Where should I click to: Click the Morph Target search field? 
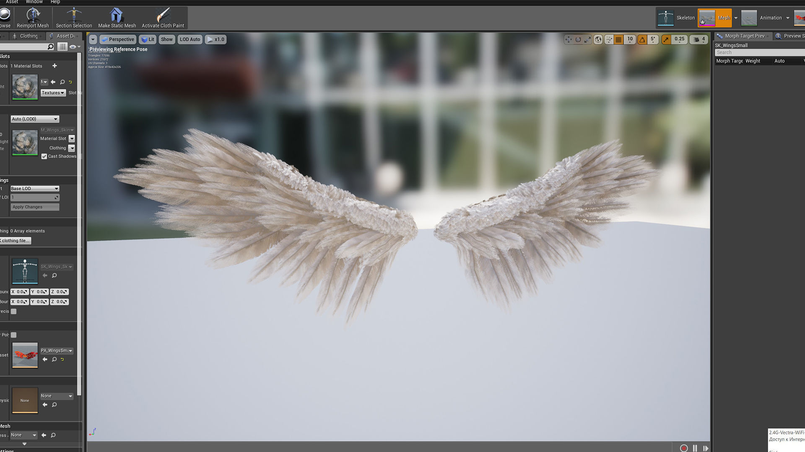(760, 52)
